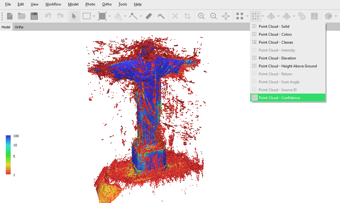Select the Navigation arrow tool

[74, 16]
